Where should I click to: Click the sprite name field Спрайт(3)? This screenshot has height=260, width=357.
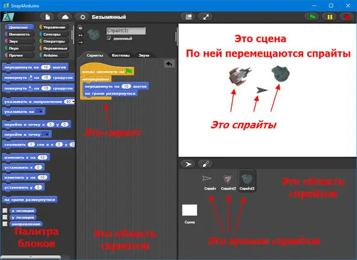coord(126,31)
